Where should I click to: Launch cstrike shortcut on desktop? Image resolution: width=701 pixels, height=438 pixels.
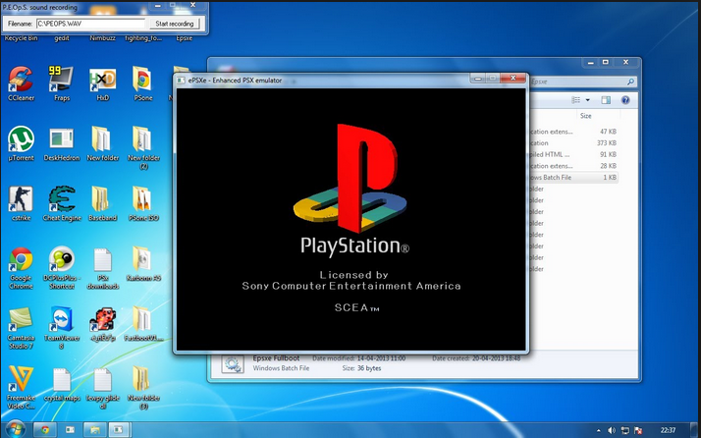pos(21,203)
